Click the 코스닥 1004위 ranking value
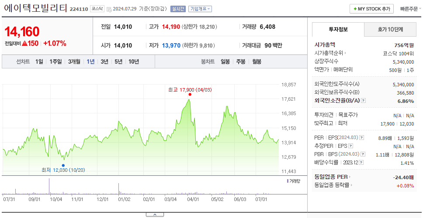The width and height of the screenshot is (423, 218). click(x=398, y=53)
